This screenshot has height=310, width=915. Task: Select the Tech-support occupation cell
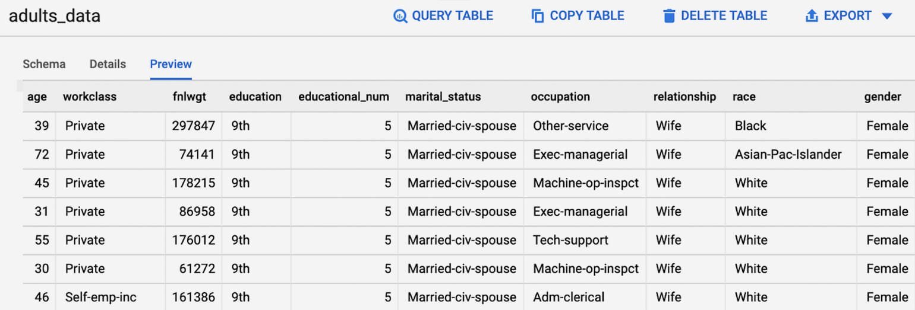coord(570,240)
